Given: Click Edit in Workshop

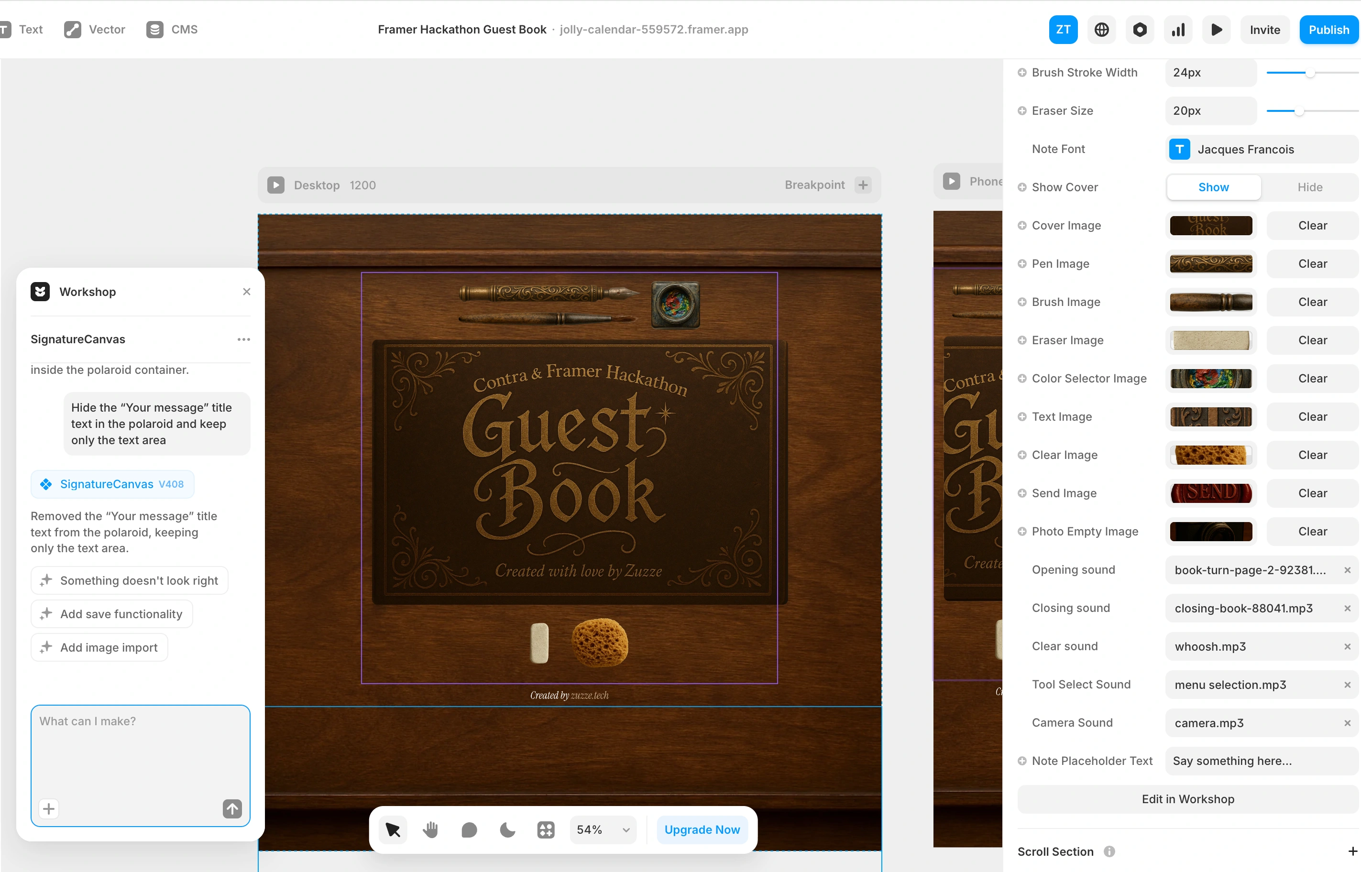Looking at the screenshot, I should (x=1188, y=799).
